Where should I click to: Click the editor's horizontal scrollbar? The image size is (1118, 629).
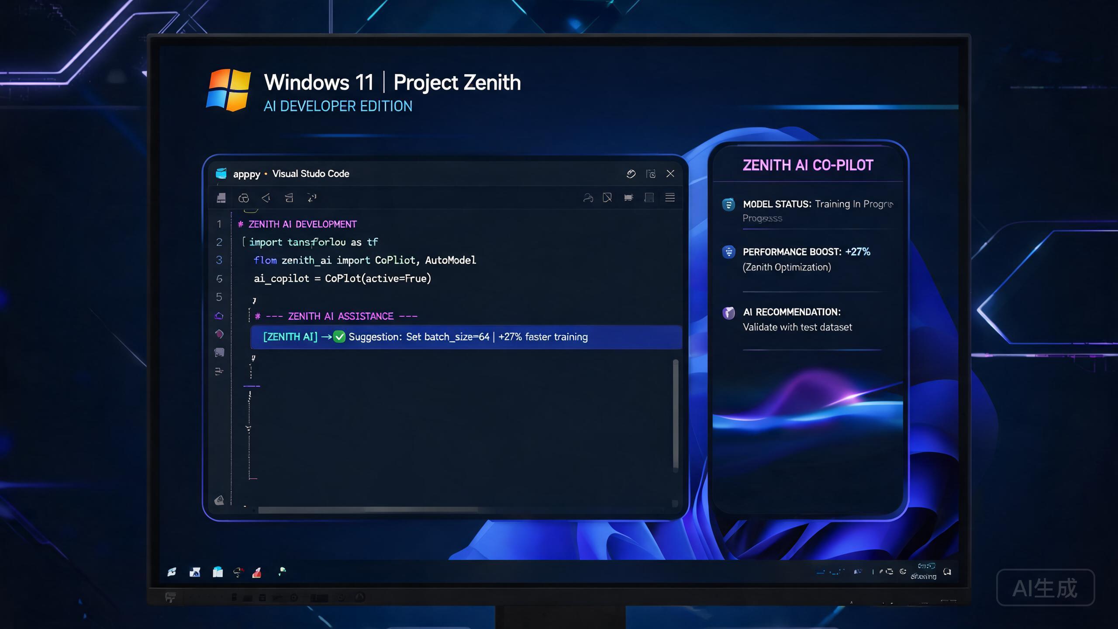368,510
